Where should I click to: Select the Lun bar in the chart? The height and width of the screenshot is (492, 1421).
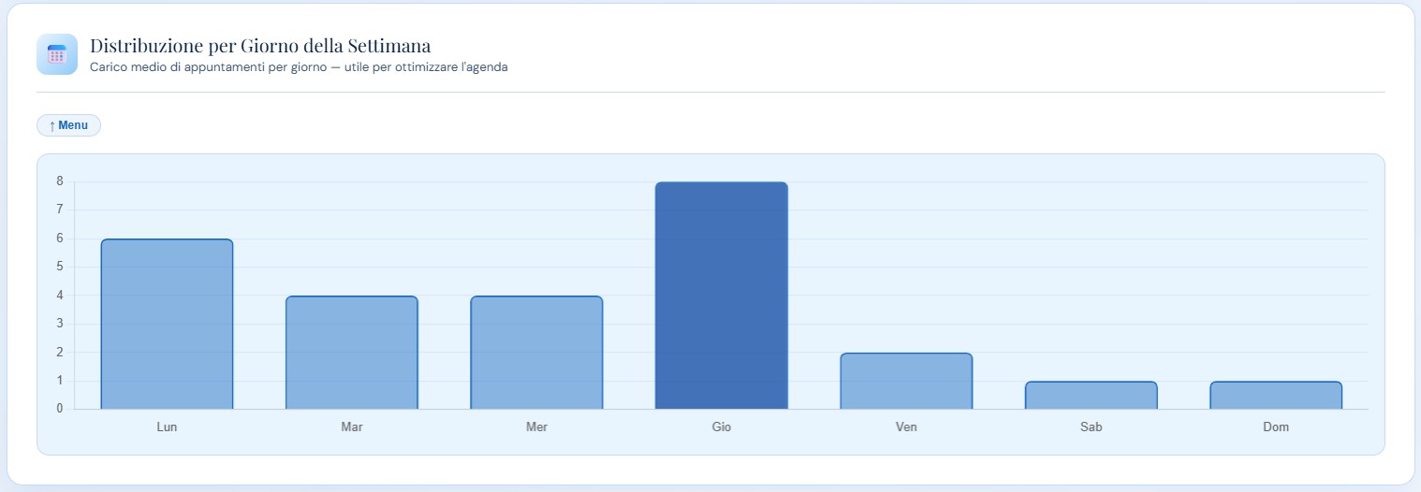click(167, 324)
